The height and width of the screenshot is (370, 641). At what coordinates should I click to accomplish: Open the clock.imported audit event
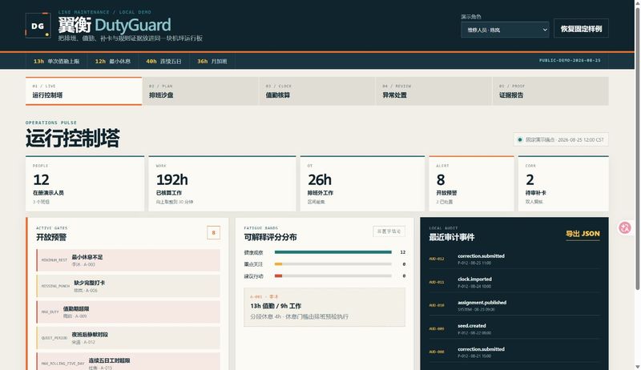pyautogui.click(x=514, y=282)
